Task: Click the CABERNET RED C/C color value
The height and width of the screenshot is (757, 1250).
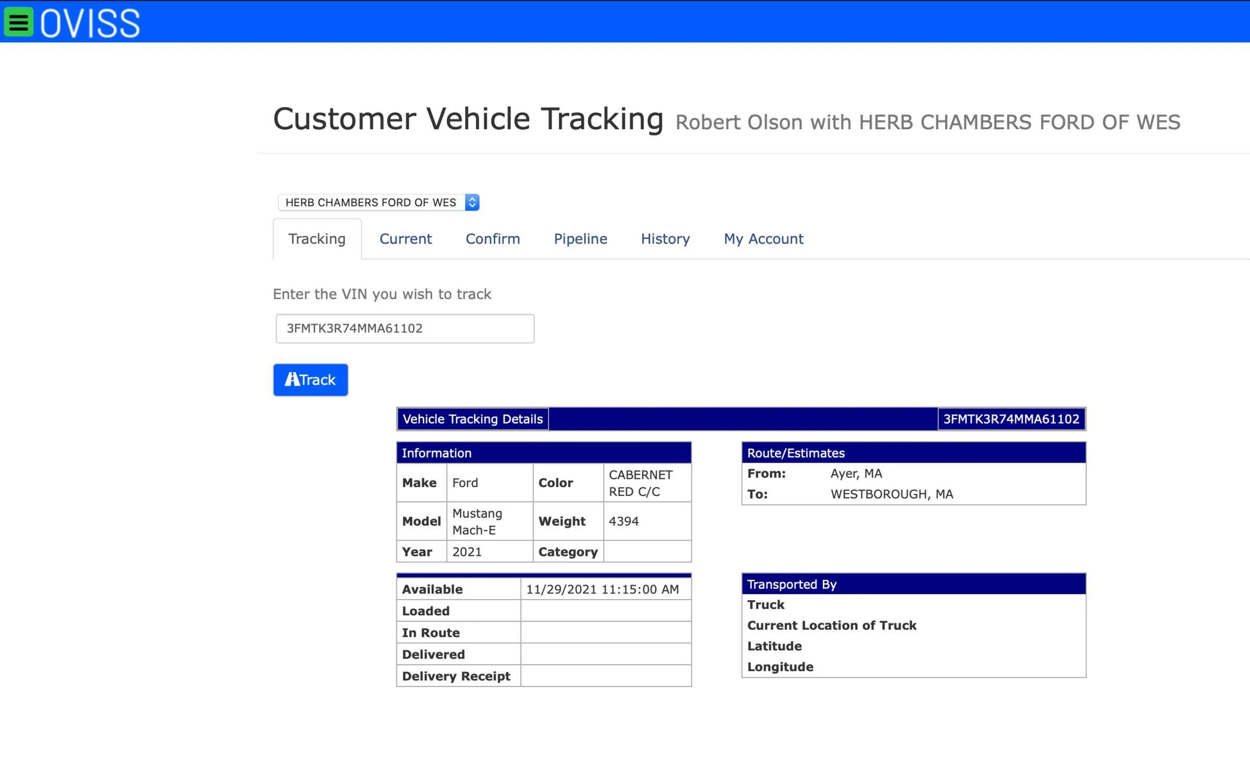Action: [x=647, y=483]
